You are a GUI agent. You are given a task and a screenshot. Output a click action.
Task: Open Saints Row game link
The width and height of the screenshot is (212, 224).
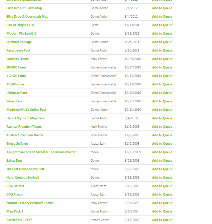(x=15, y=160)
